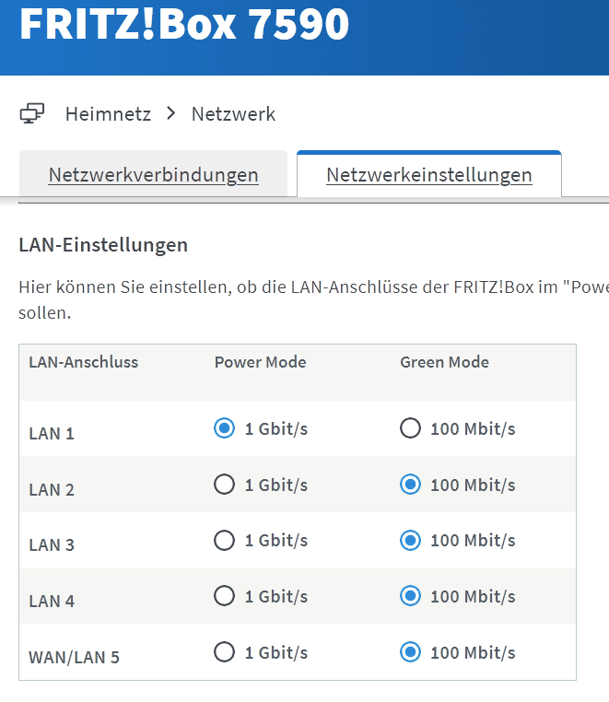
Task: Click the LAN 1 row label
Action: 52,433
